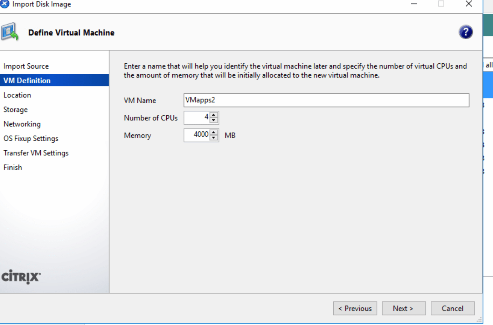Open the Location step in sidebar
493x325 pixels.
pos(17,95)
